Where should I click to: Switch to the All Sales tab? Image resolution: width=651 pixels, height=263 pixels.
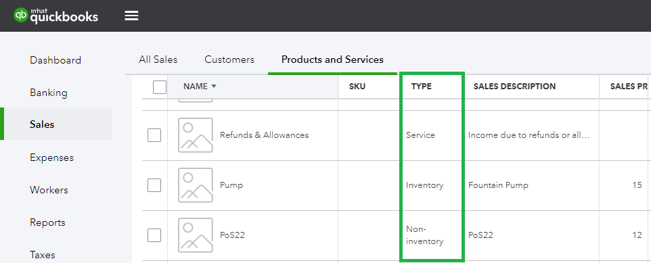158,59
